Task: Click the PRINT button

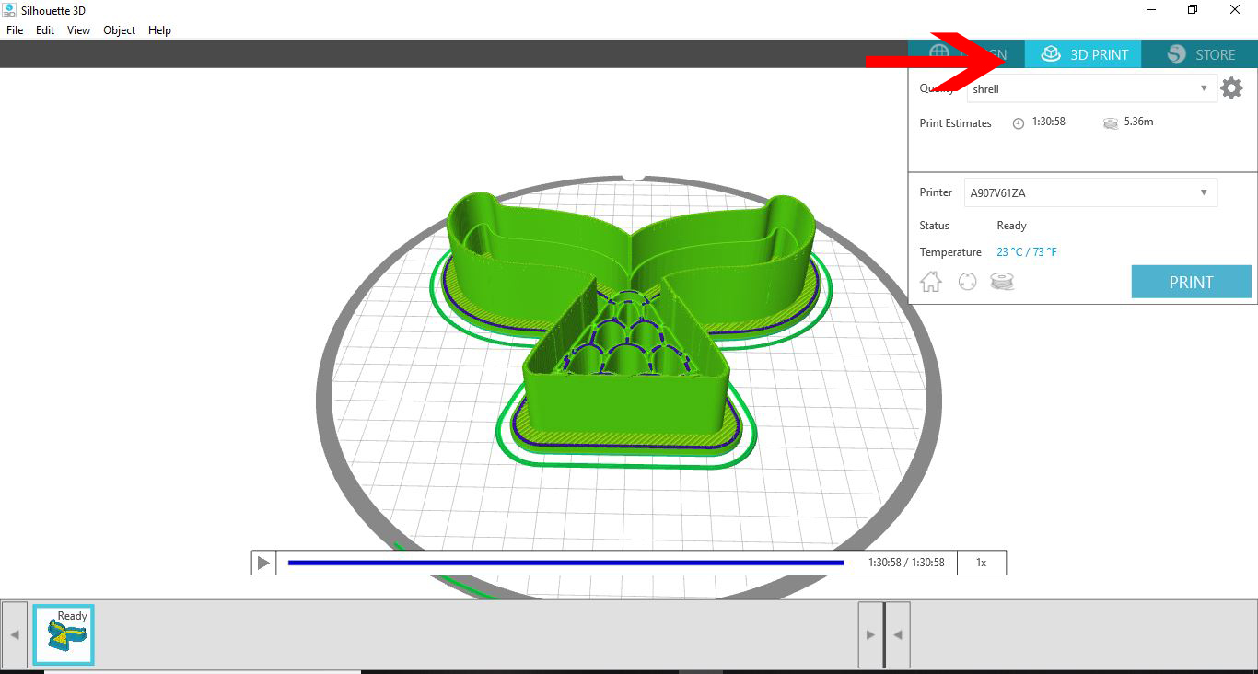Action: click(x=1191, y=282)
